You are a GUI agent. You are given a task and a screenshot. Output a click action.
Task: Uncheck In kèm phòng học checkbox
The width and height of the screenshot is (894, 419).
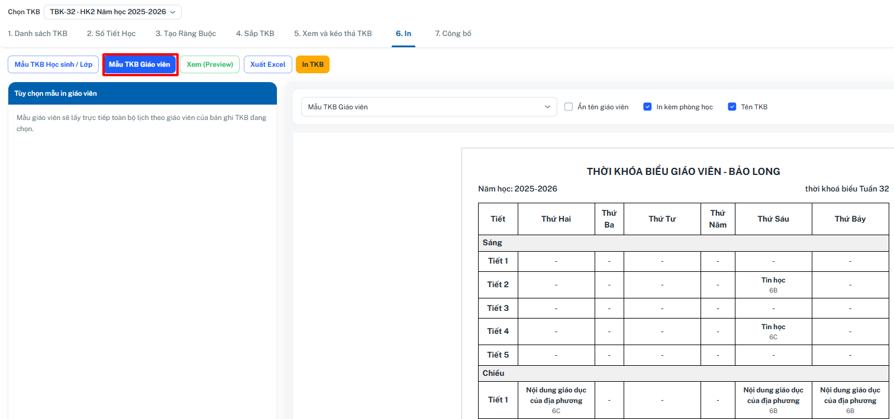coord(647,107)
